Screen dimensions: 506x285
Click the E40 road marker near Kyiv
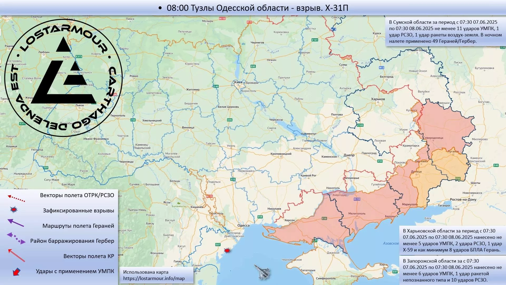pyautogui.click(x=216, y=86)
